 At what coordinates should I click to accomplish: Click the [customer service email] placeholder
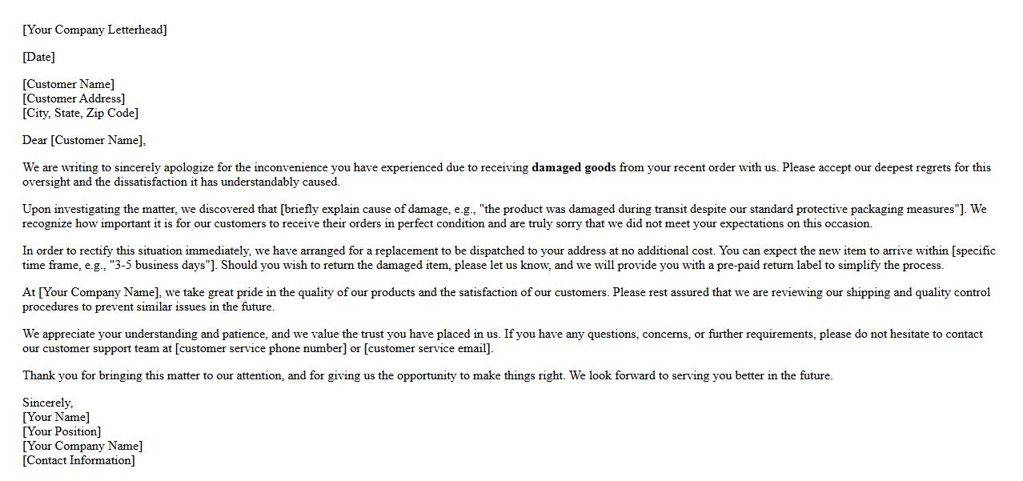pos(428,349)
